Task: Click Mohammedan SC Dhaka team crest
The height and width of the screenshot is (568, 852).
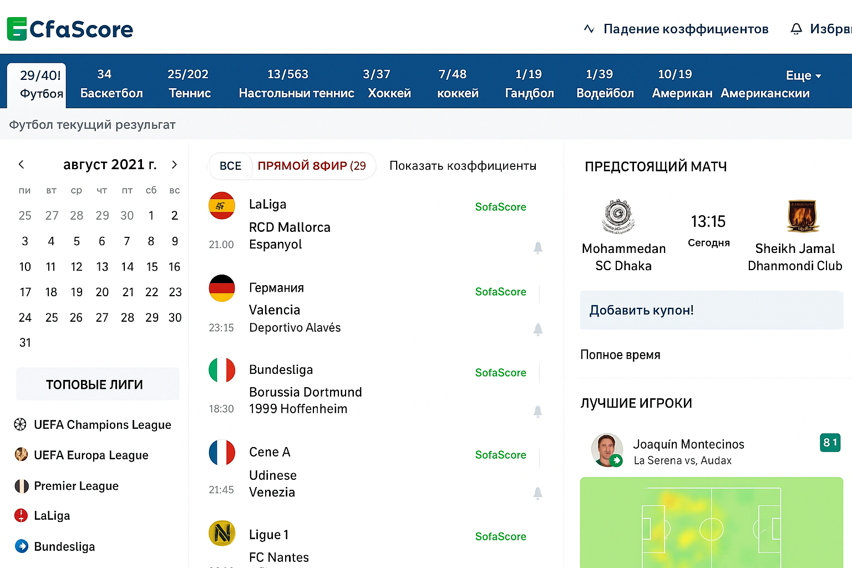Action: (x=618, y=216)
